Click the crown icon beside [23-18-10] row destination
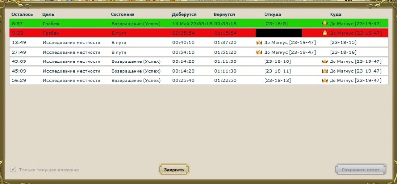 325,61
